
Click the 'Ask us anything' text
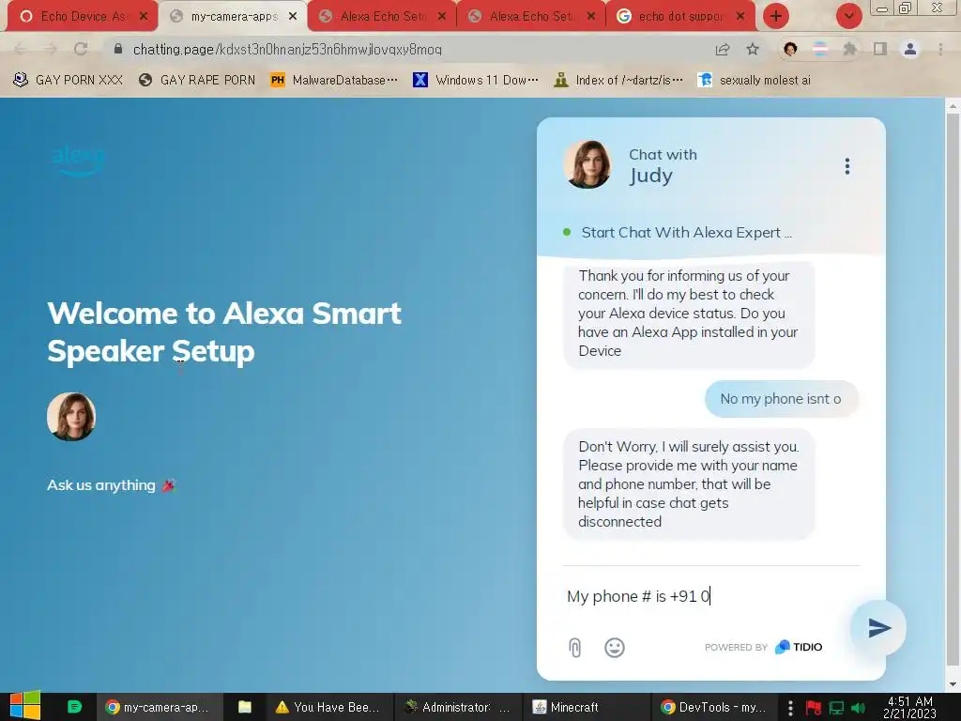(x=101, y=485)
